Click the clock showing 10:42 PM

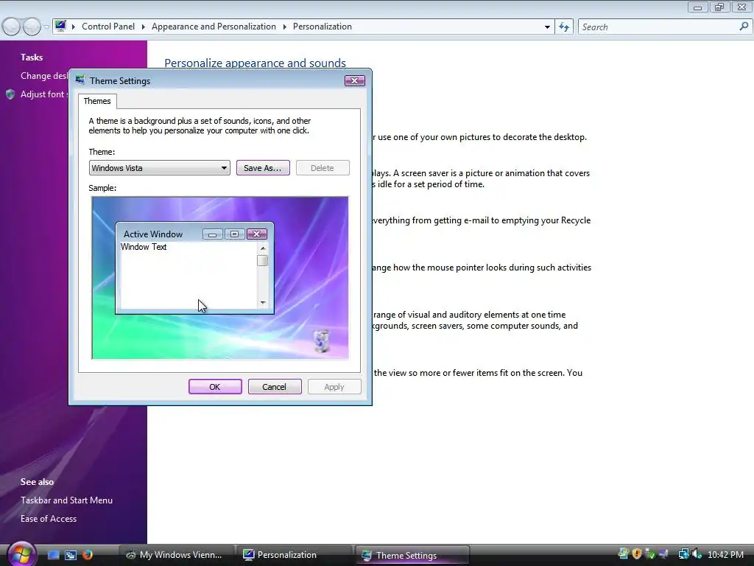point(725,555)
